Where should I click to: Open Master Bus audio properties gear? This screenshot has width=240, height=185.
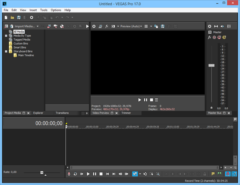click(210, 27)
